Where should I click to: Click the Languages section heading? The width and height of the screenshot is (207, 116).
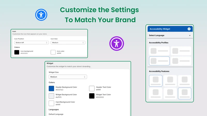pos(54,109)
